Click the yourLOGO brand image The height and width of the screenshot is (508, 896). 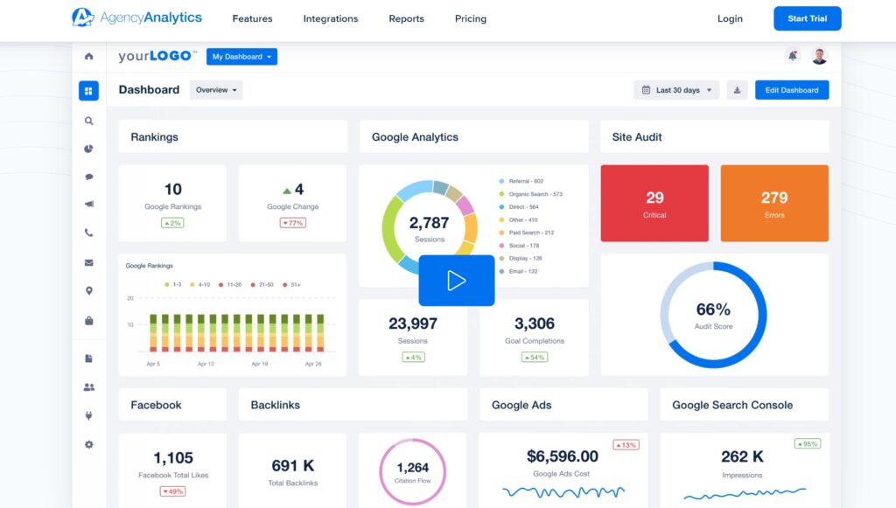pyautogui.click(x=157, y=56)
